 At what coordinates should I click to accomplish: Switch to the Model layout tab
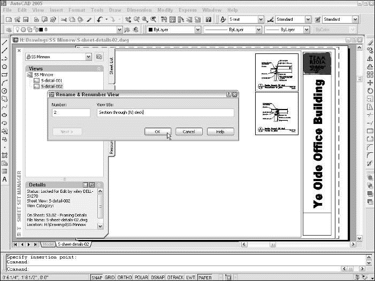coord(48,244)
